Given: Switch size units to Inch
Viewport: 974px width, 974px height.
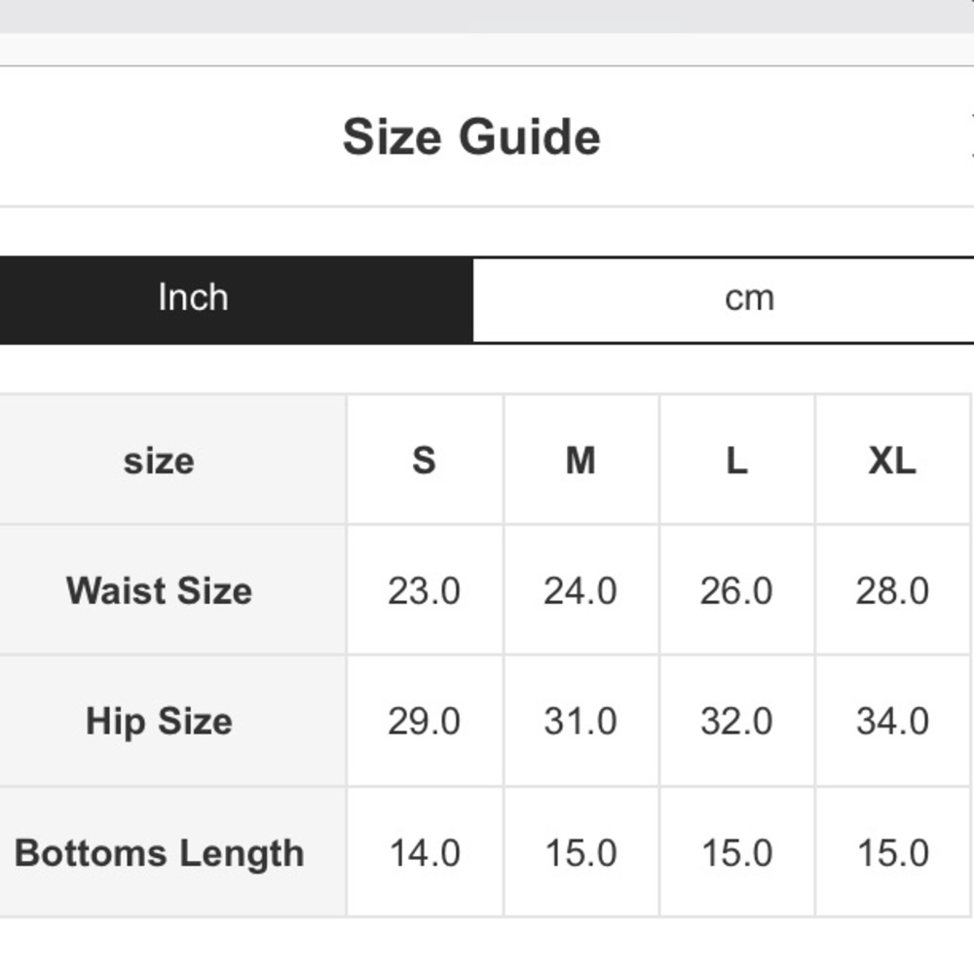Looking at the screenshot, I should (x=236, y=299).
